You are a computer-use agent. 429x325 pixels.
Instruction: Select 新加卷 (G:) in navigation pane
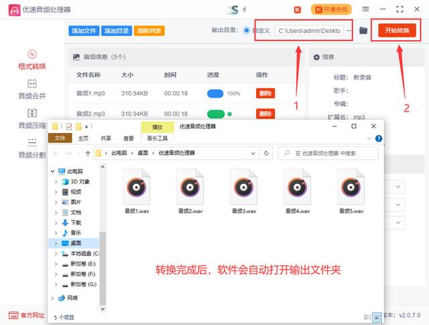tap(79, 284)
